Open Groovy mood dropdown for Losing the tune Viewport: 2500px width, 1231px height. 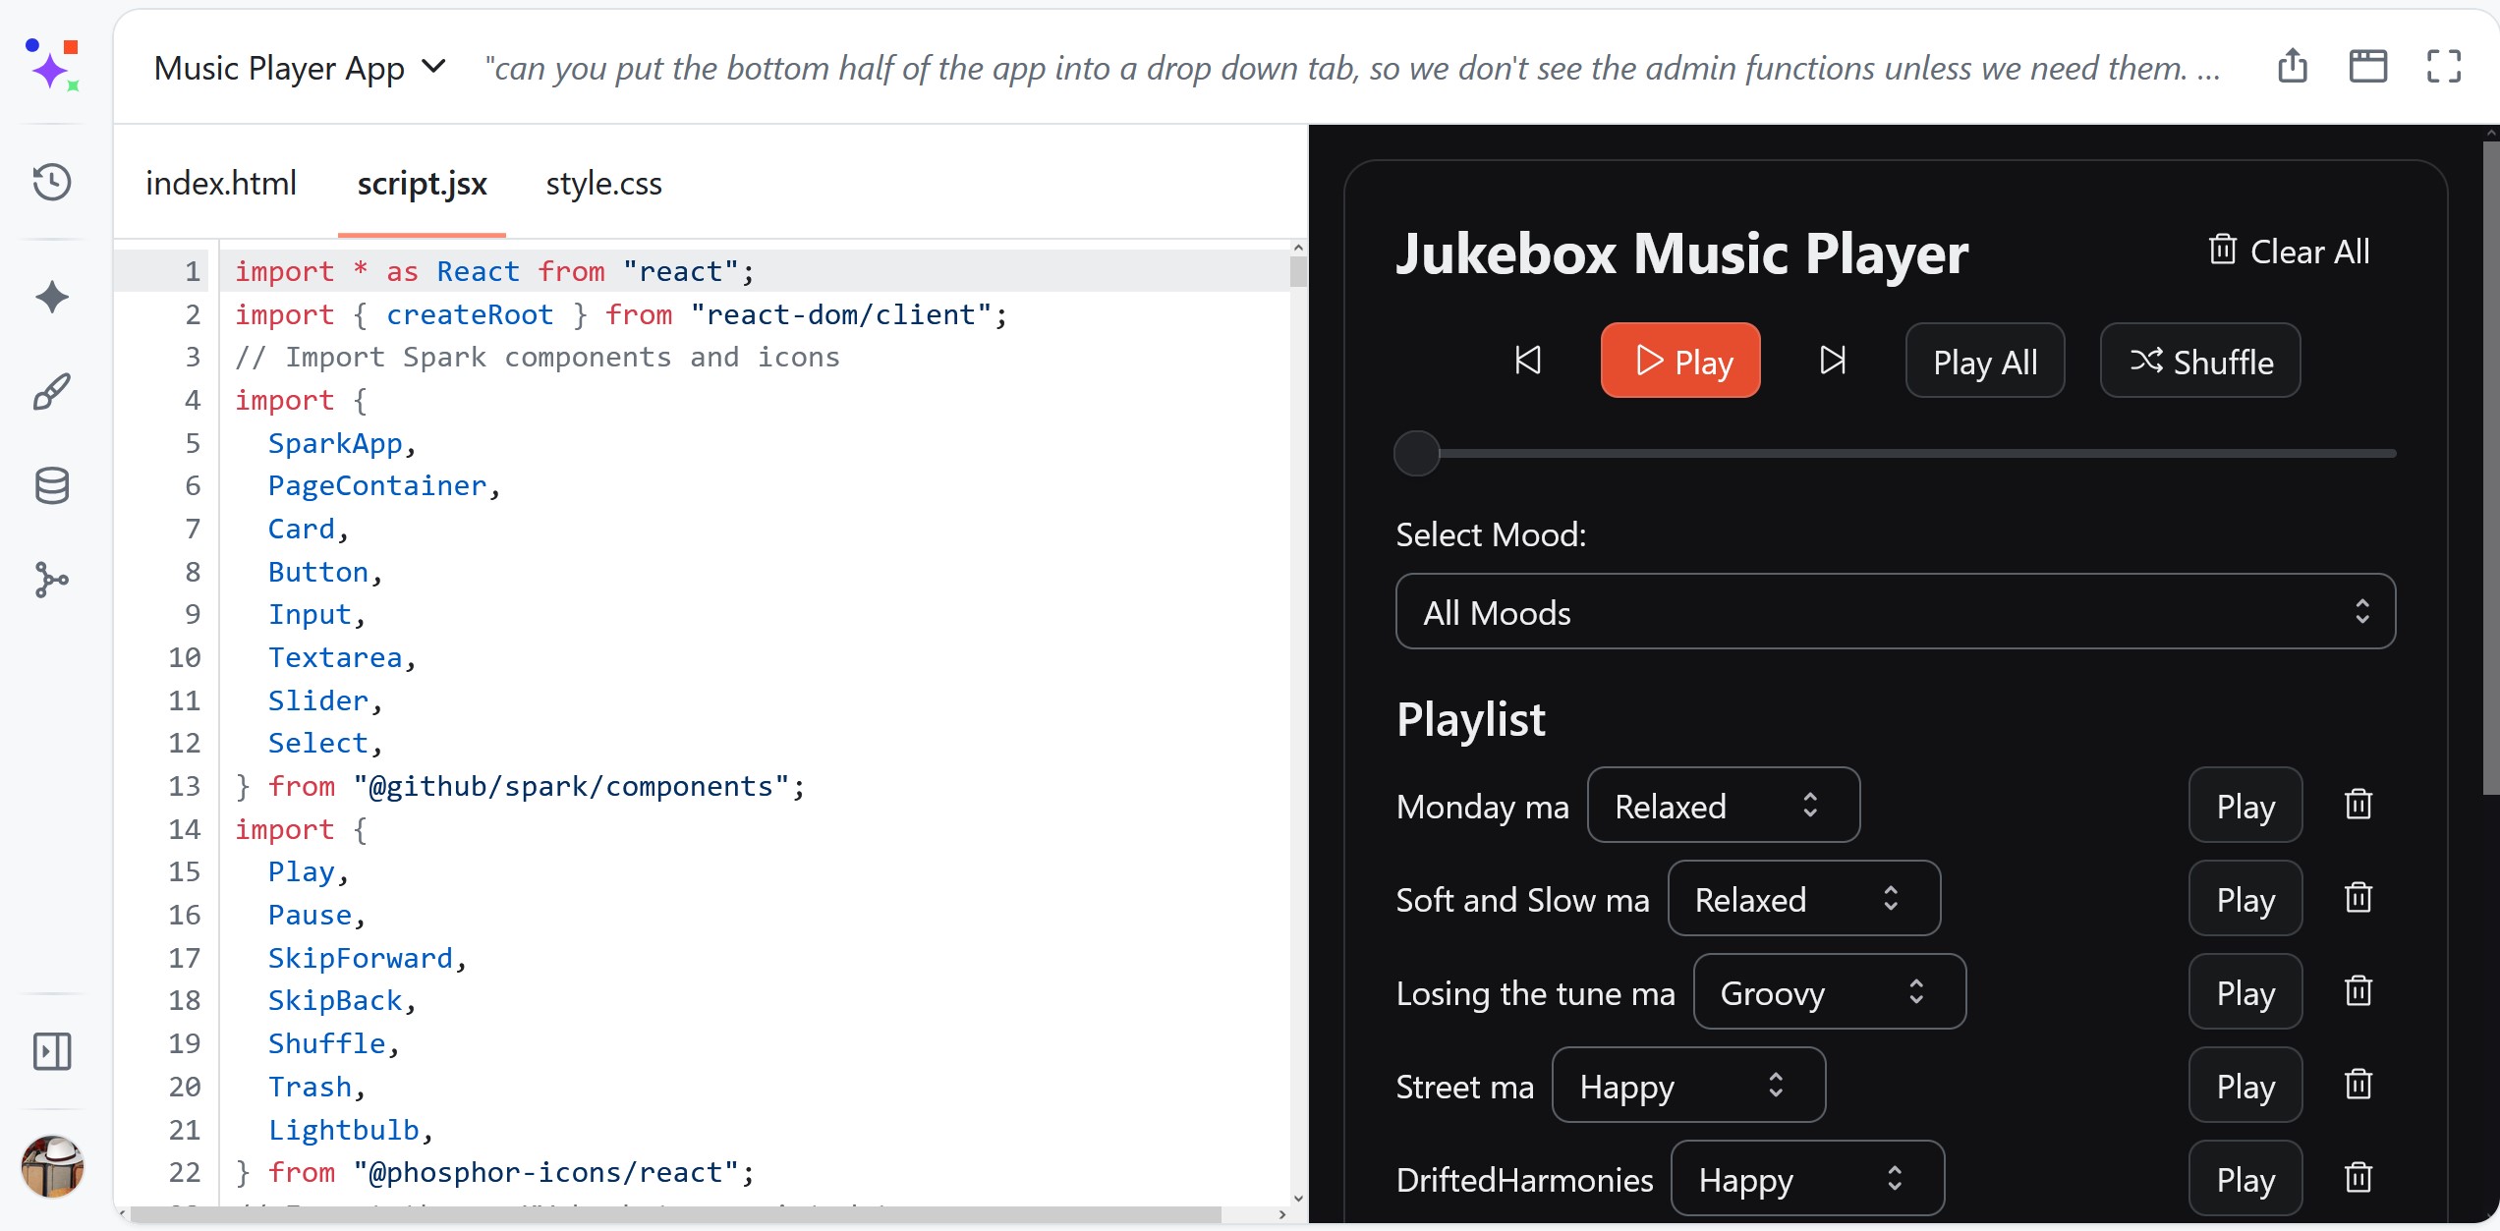(x=1829, y=992)
